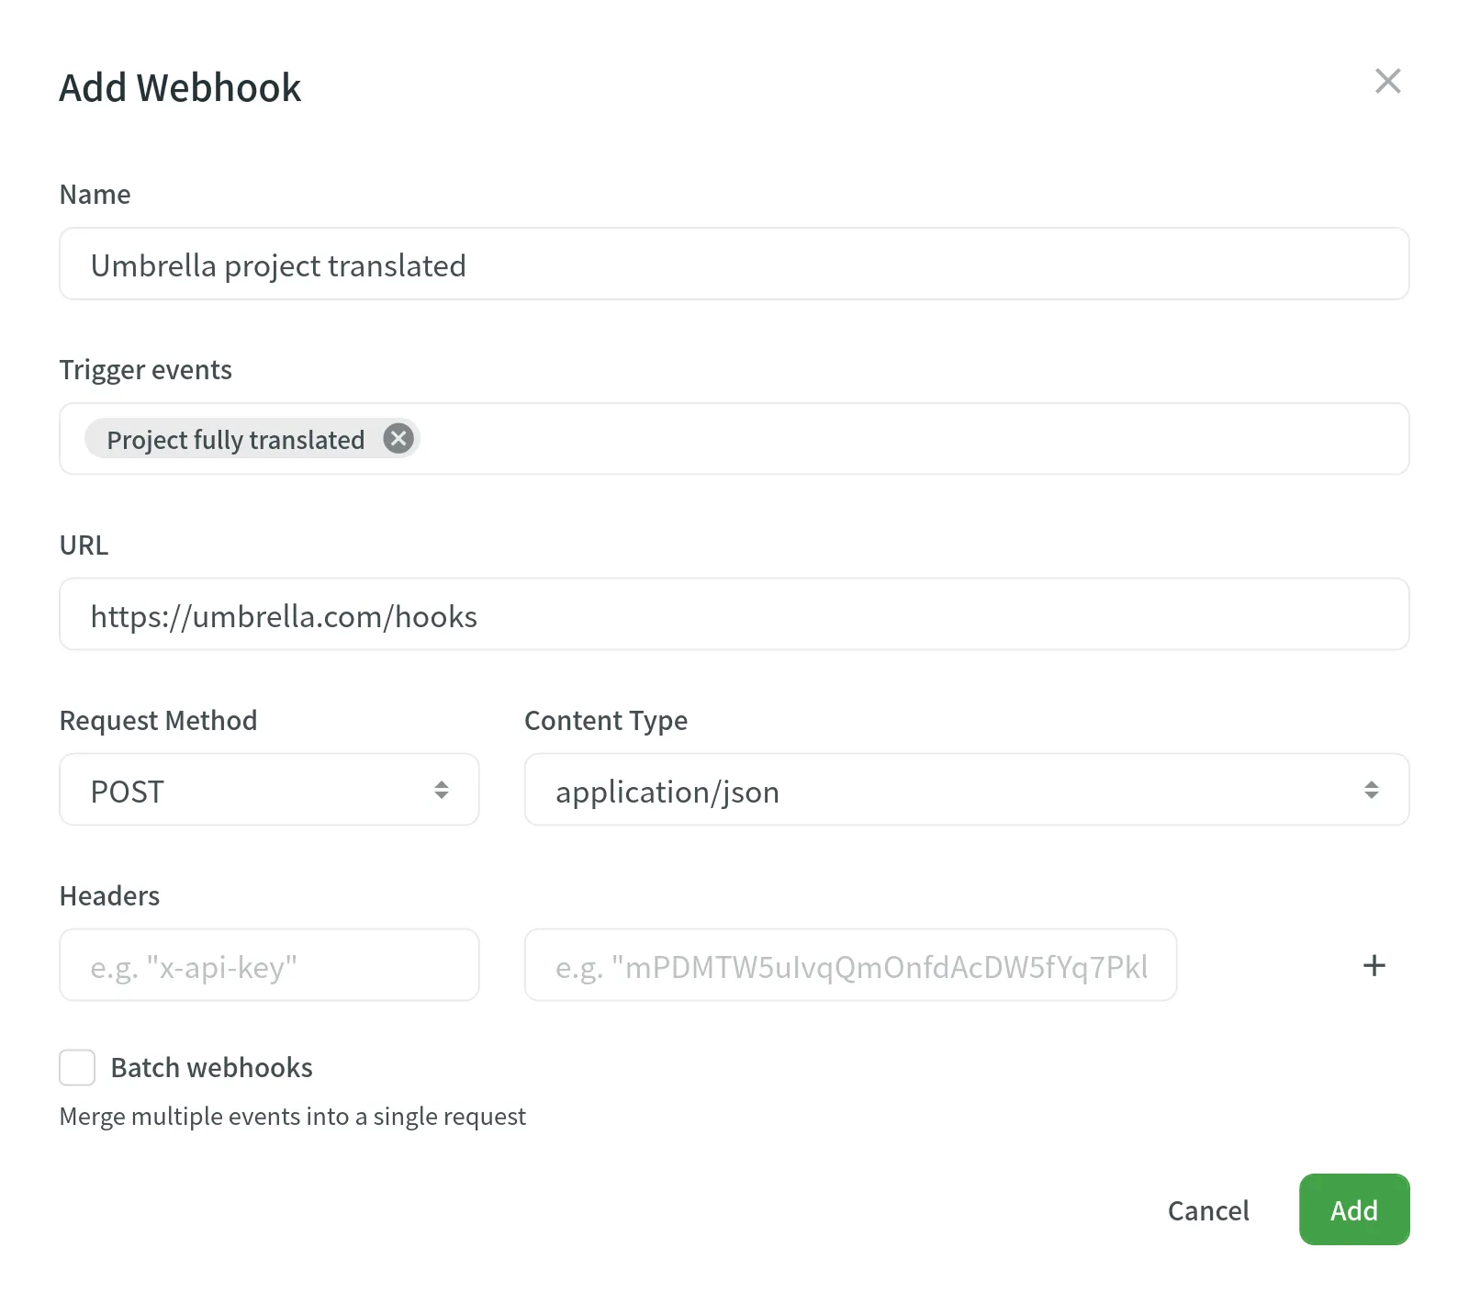
Task: Select the Project fully translated event tag
Action: [235, 439]
